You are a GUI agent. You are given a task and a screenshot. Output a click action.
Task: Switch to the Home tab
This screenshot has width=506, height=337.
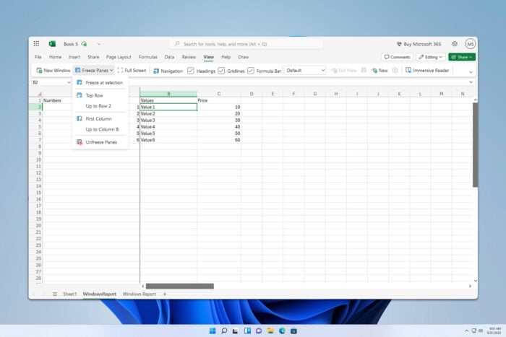click(55, 57)
